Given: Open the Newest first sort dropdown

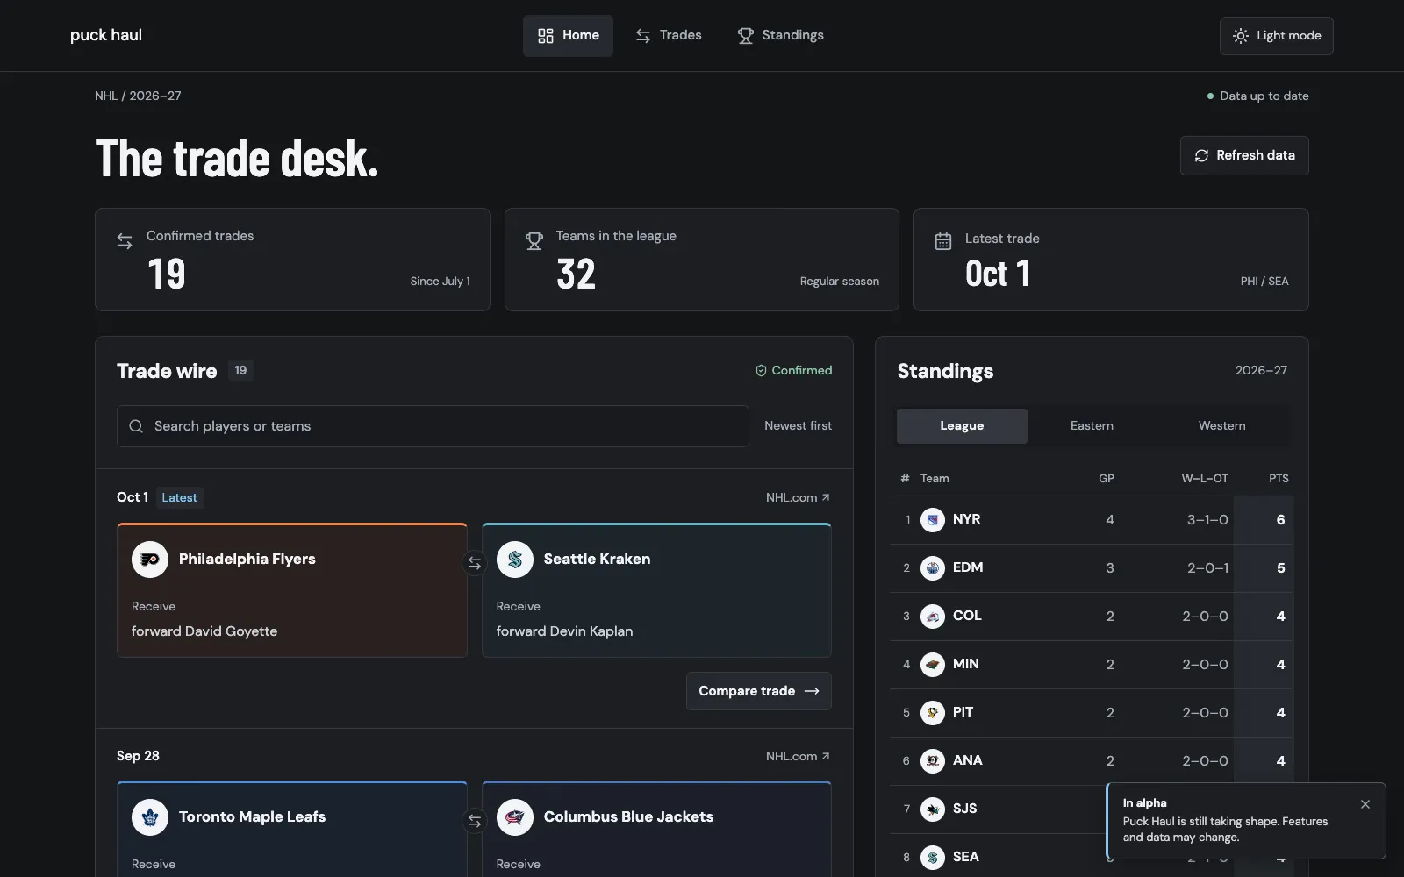Looking at the screenshot, I should coord(798,426).
